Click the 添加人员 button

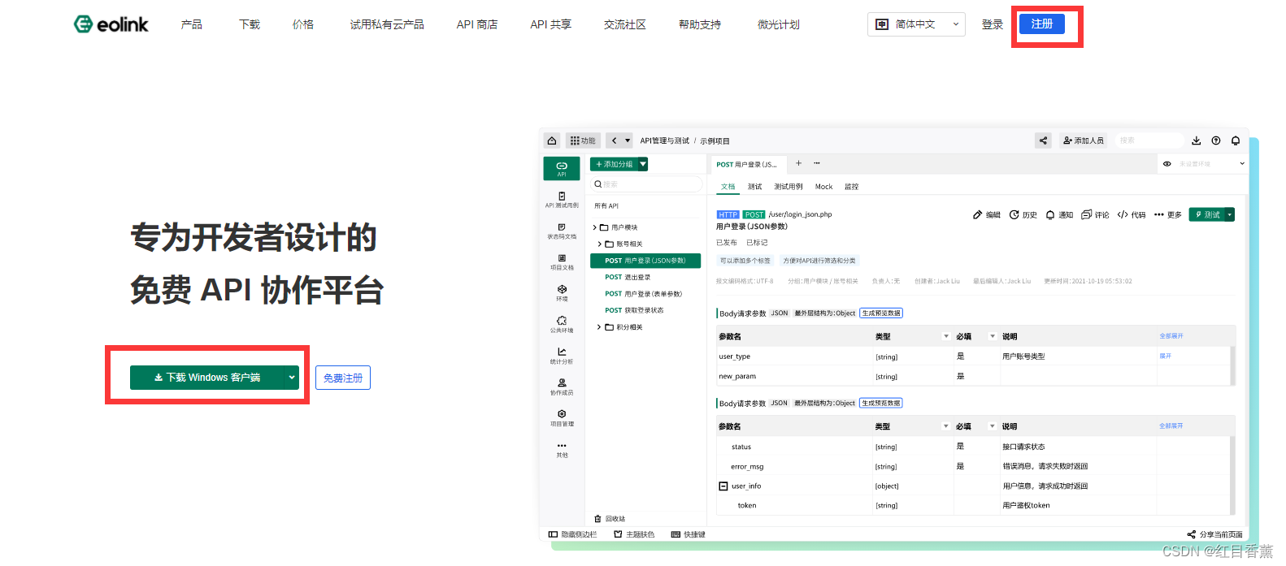(x=1084, y=140)
